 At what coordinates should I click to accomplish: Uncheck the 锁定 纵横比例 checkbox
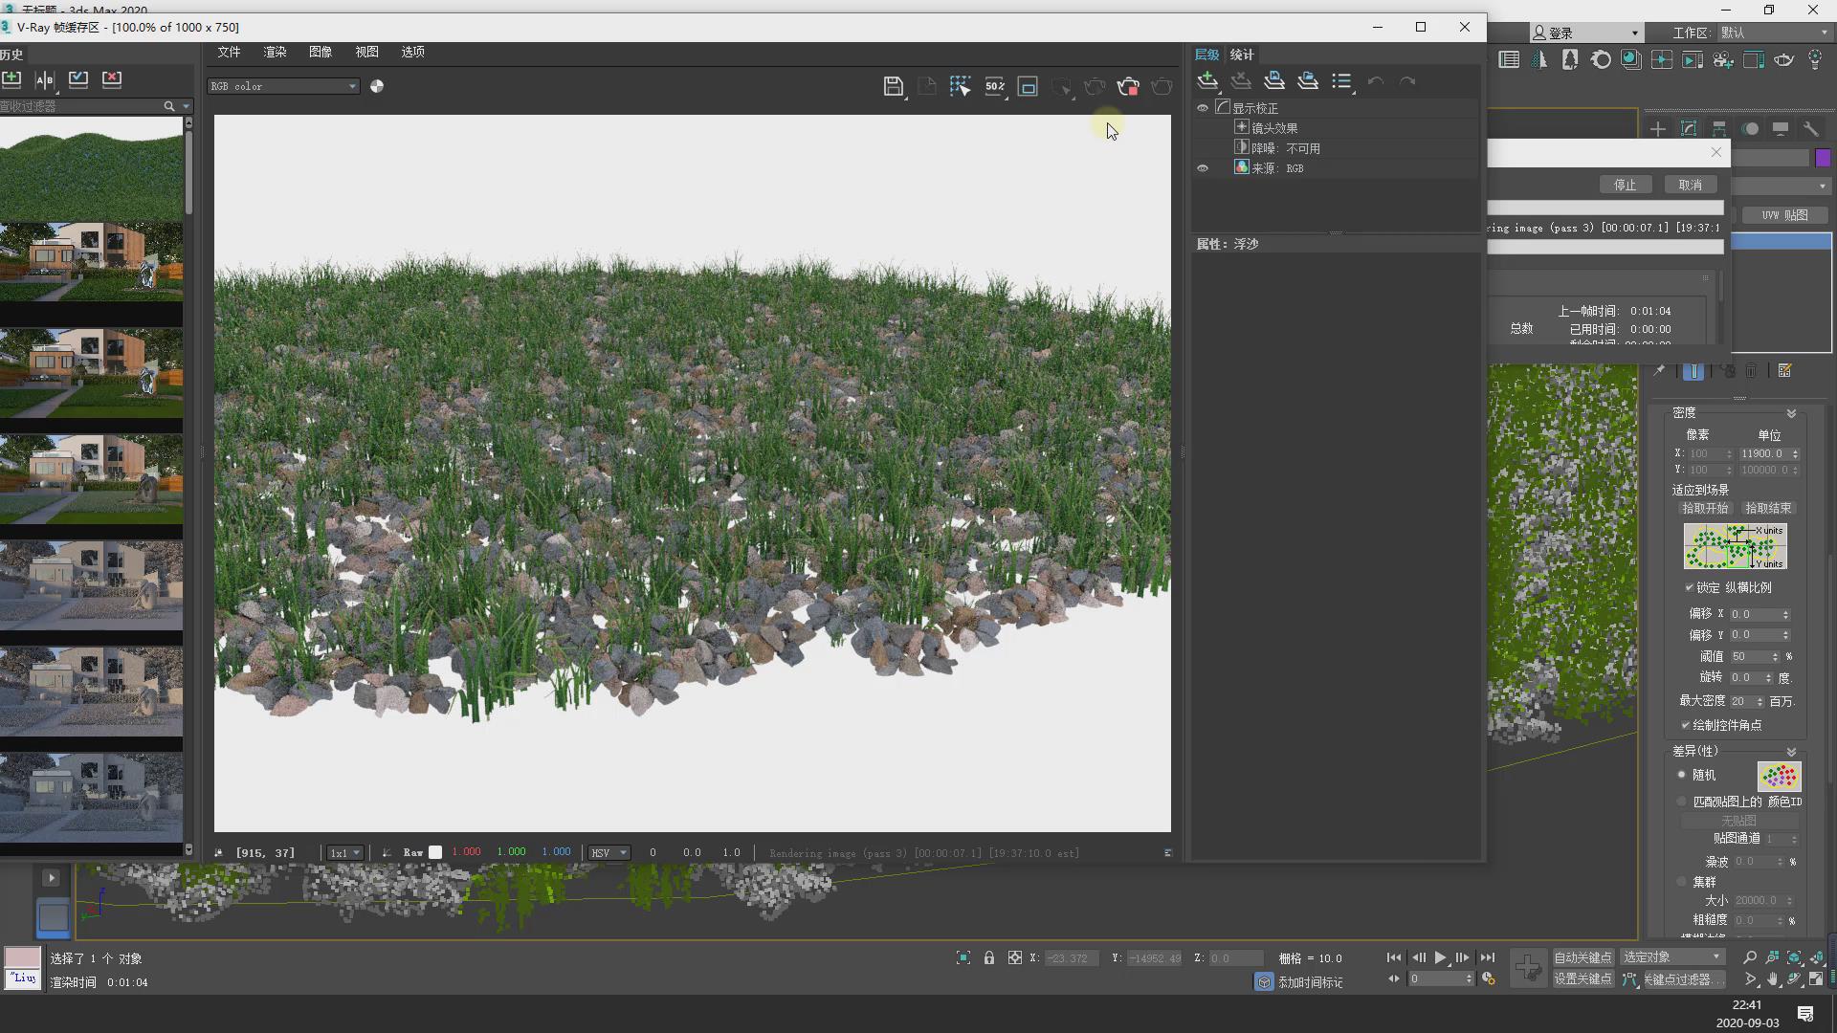click(1689, 587)
